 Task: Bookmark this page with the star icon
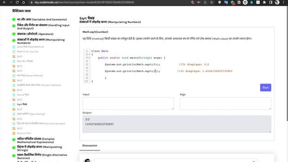(211, 2)
